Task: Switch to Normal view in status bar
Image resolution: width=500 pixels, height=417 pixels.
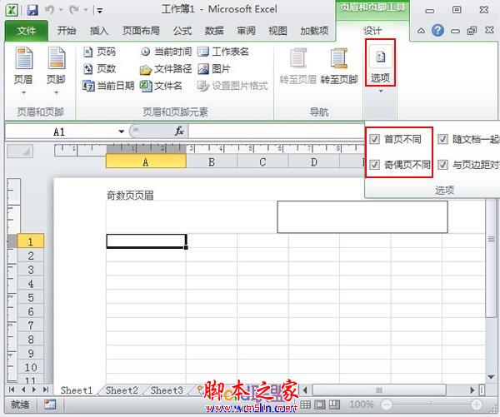Action: [x=305, y=405]
